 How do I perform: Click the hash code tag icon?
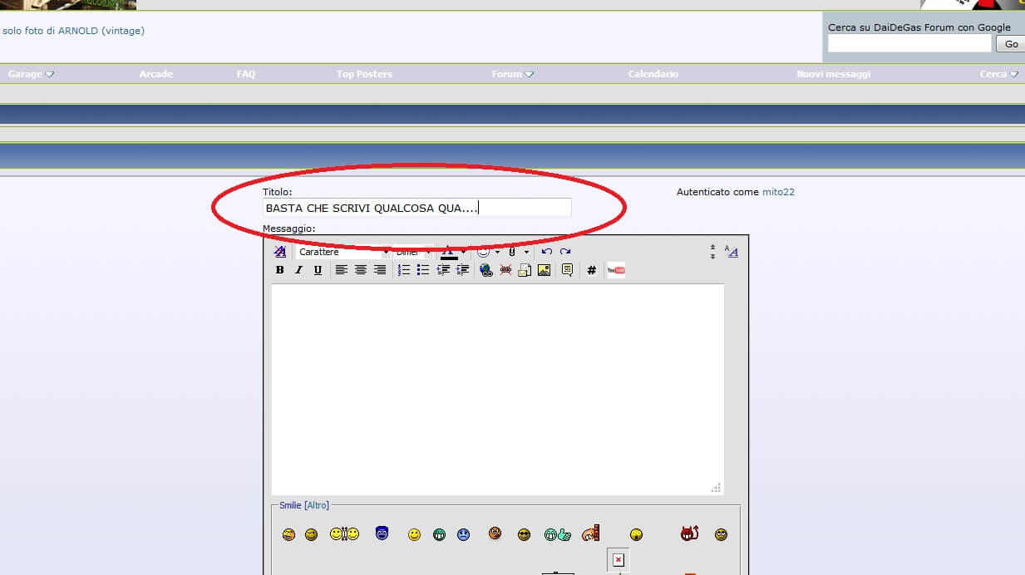[x=591, y=270]
